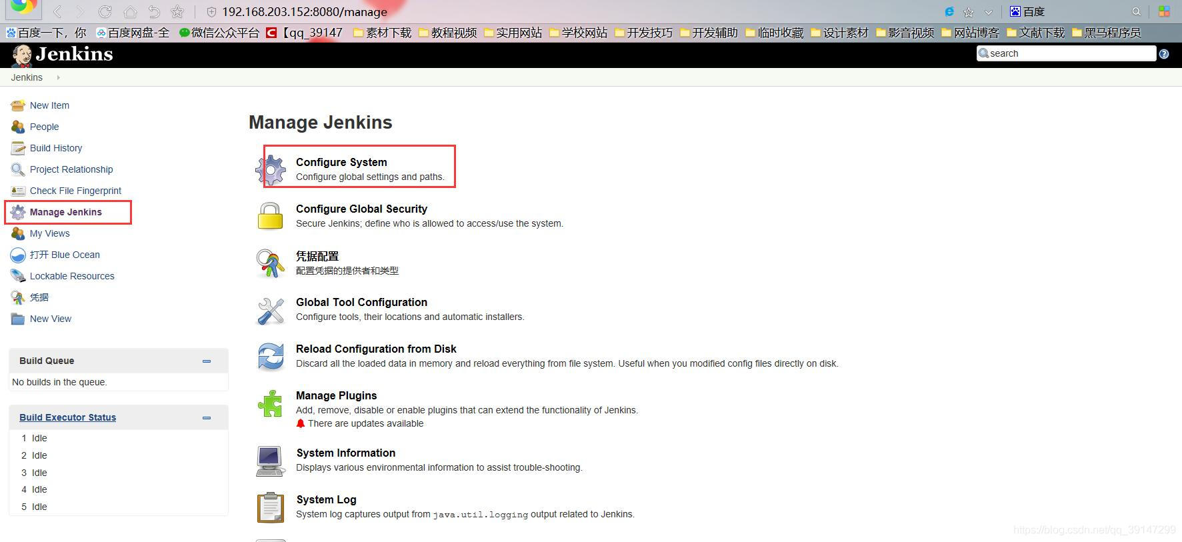
Task: Open the Global Tool Configuration link
Action: click(x=361, y=302)
